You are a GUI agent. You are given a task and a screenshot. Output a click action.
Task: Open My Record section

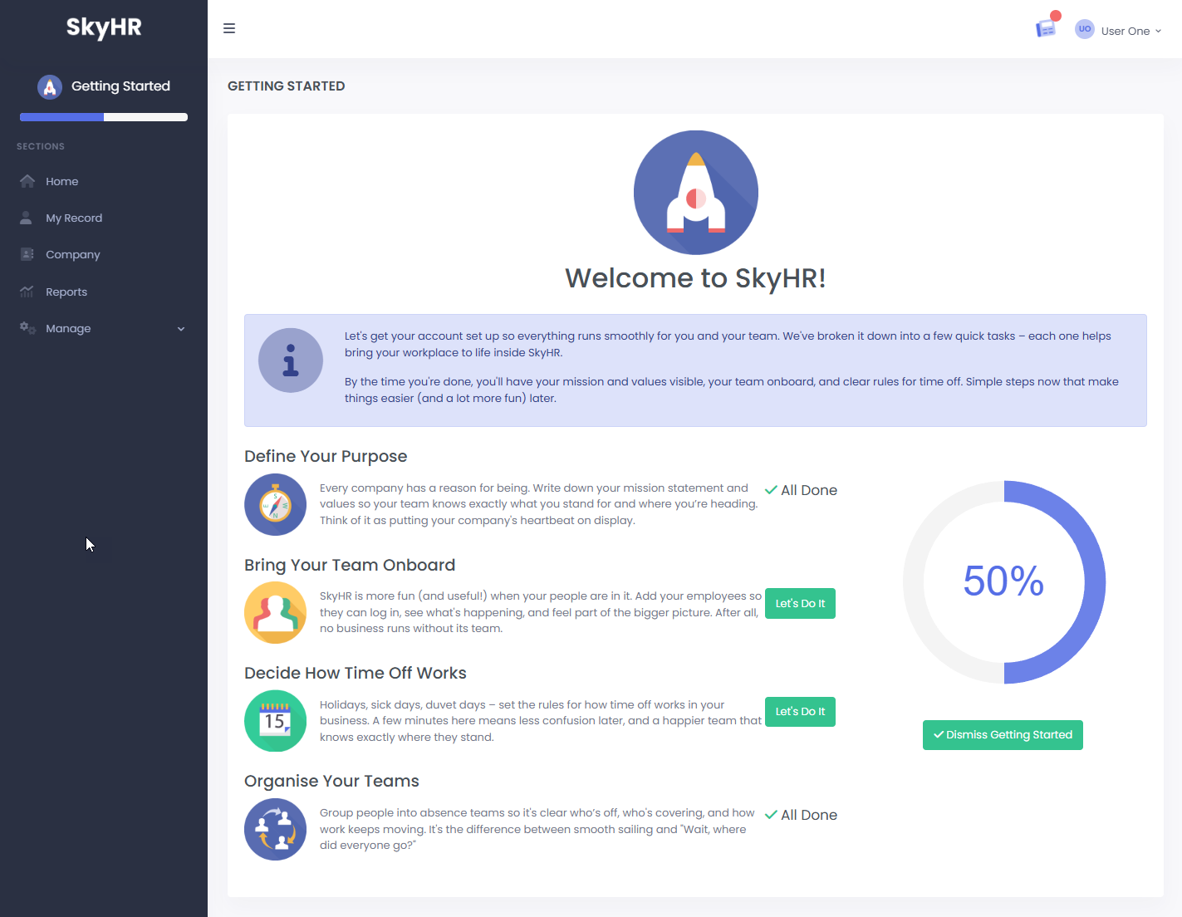click(x=74, y=218)
